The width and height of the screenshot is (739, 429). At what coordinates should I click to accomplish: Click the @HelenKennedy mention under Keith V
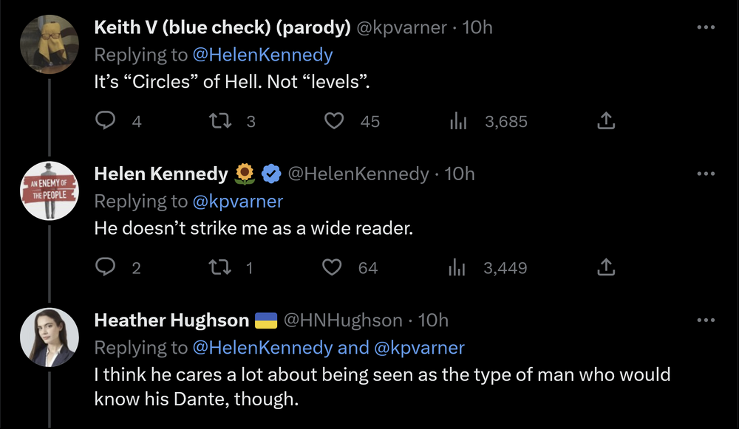coord(262,55)
